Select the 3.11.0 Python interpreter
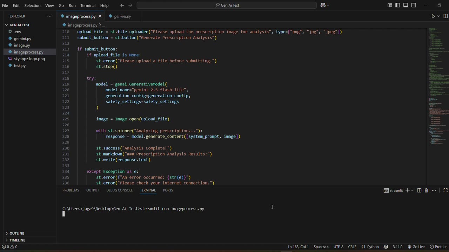The height and width of the screenshot is (252, 449). point(397,247)
